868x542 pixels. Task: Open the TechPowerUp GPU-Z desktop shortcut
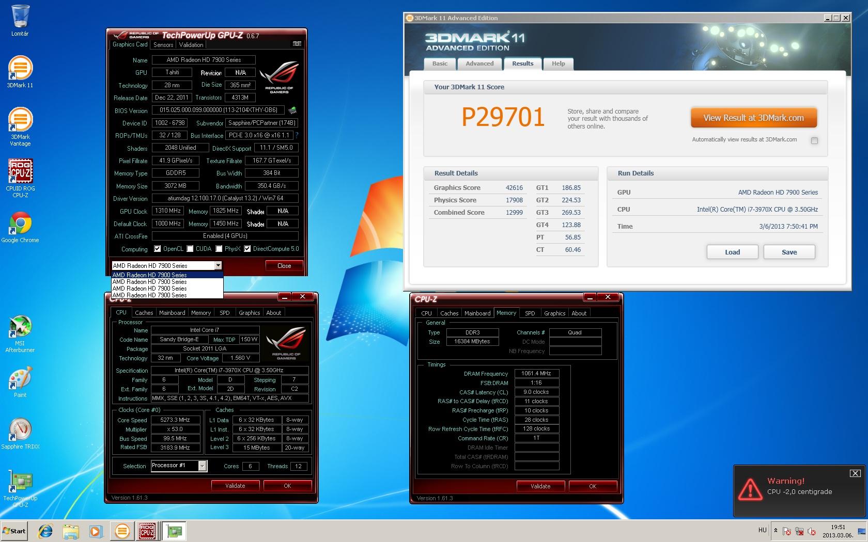(x=20, y=488)
